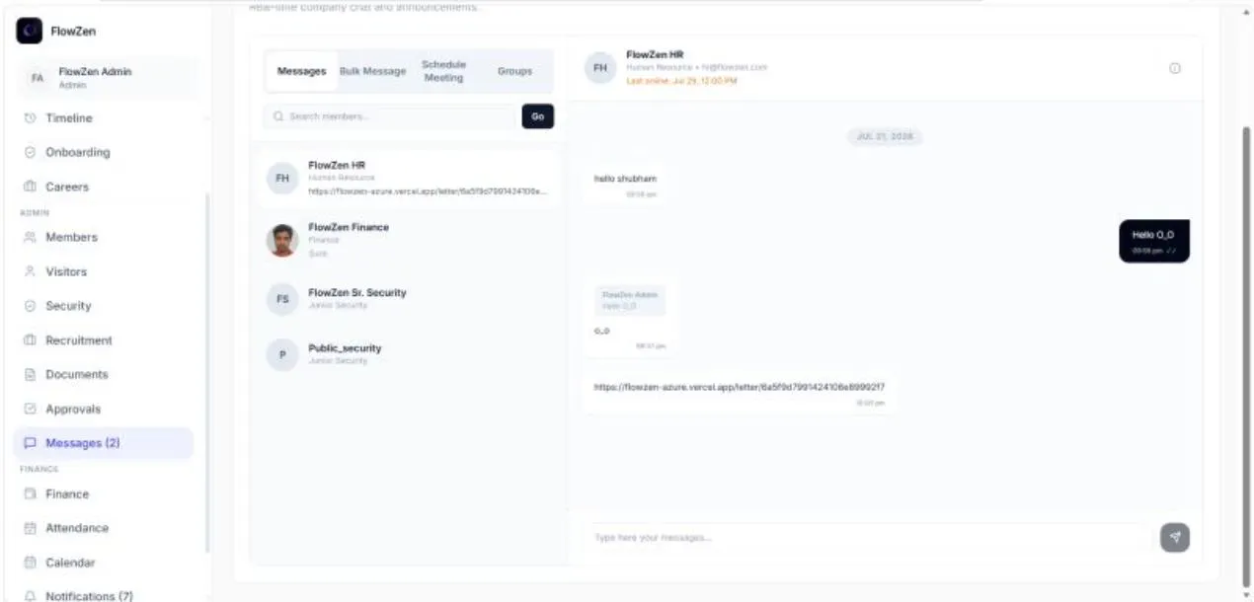
Task: Open Attendance from the sidebar
Action: [76, 528]
